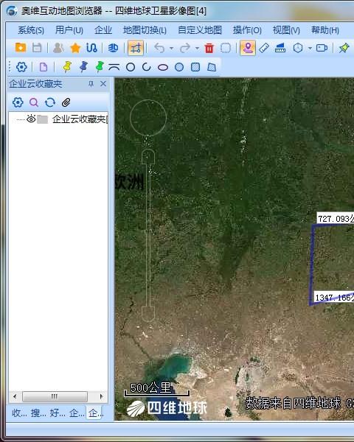Click the 727.093 distance label on map
Viewport: 354px width, 442px height.
click(335, 219)
